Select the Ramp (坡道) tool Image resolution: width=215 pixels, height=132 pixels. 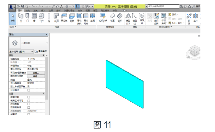pos(112,18)
